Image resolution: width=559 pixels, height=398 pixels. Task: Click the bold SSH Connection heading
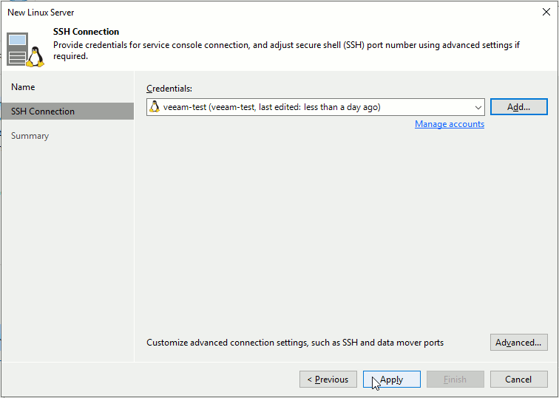pos(86,32)
